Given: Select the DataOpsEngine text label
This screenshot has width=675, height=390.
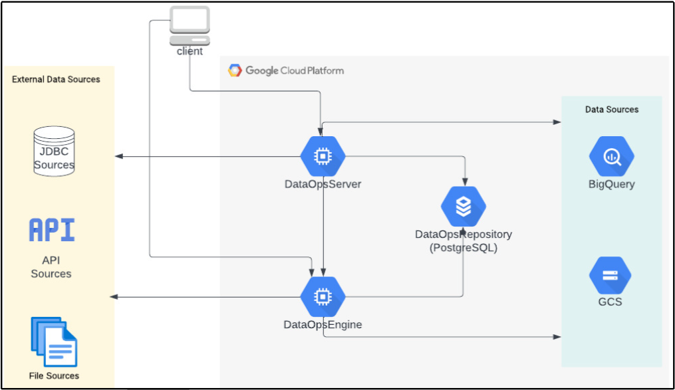Looking at the screenshot, I should pos(323,325).
